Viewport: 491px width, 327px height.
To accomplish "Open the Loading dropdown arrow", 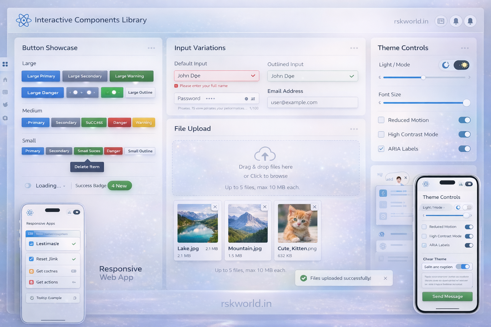I will pyautogui.click(x=65, y=186).
